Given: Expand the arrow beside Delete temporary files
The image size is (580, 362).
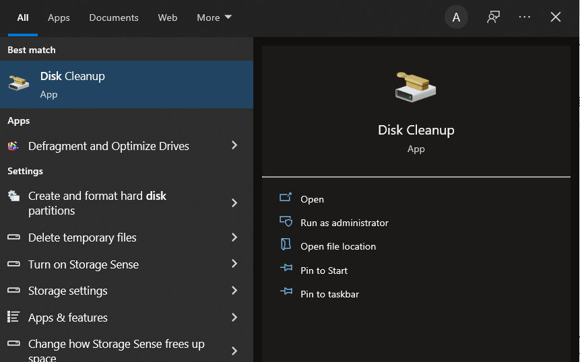Looking at the screenshot, I should tap(234, 237).
